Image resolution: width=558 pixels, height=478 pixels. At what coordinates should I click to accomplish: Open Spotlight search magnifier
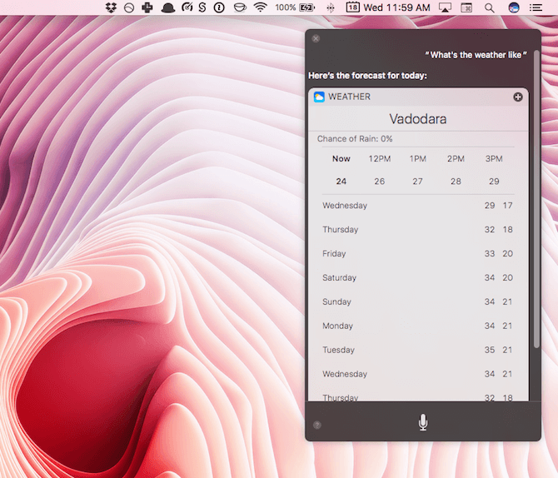[x=489, y=7]
